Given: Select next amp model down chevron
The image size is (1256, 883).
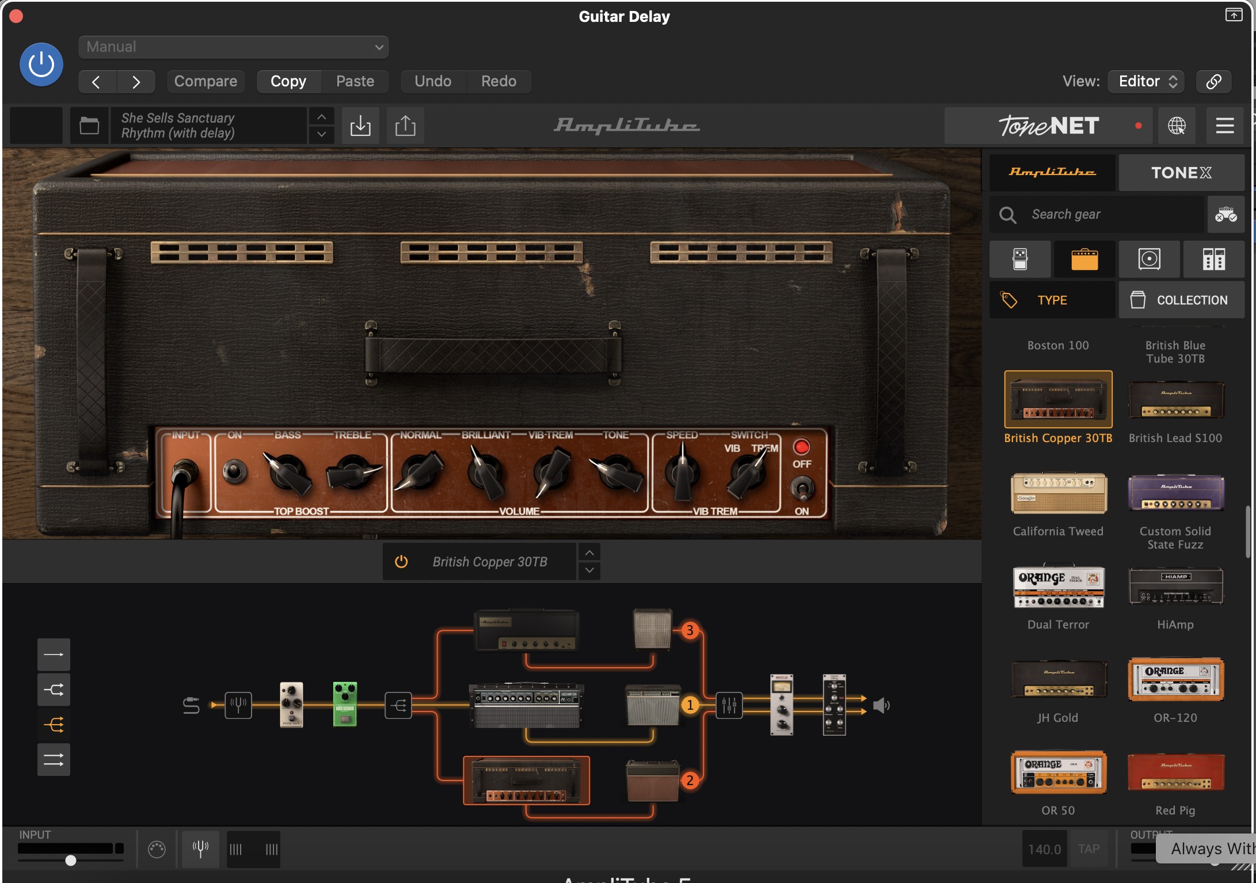Looking at the screenshot, I should coord(589,570).
